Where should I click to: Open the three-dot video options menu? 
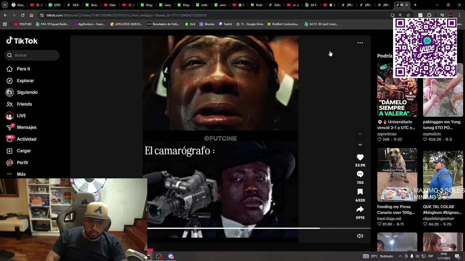pyautogui.click(x=360, y=43)
